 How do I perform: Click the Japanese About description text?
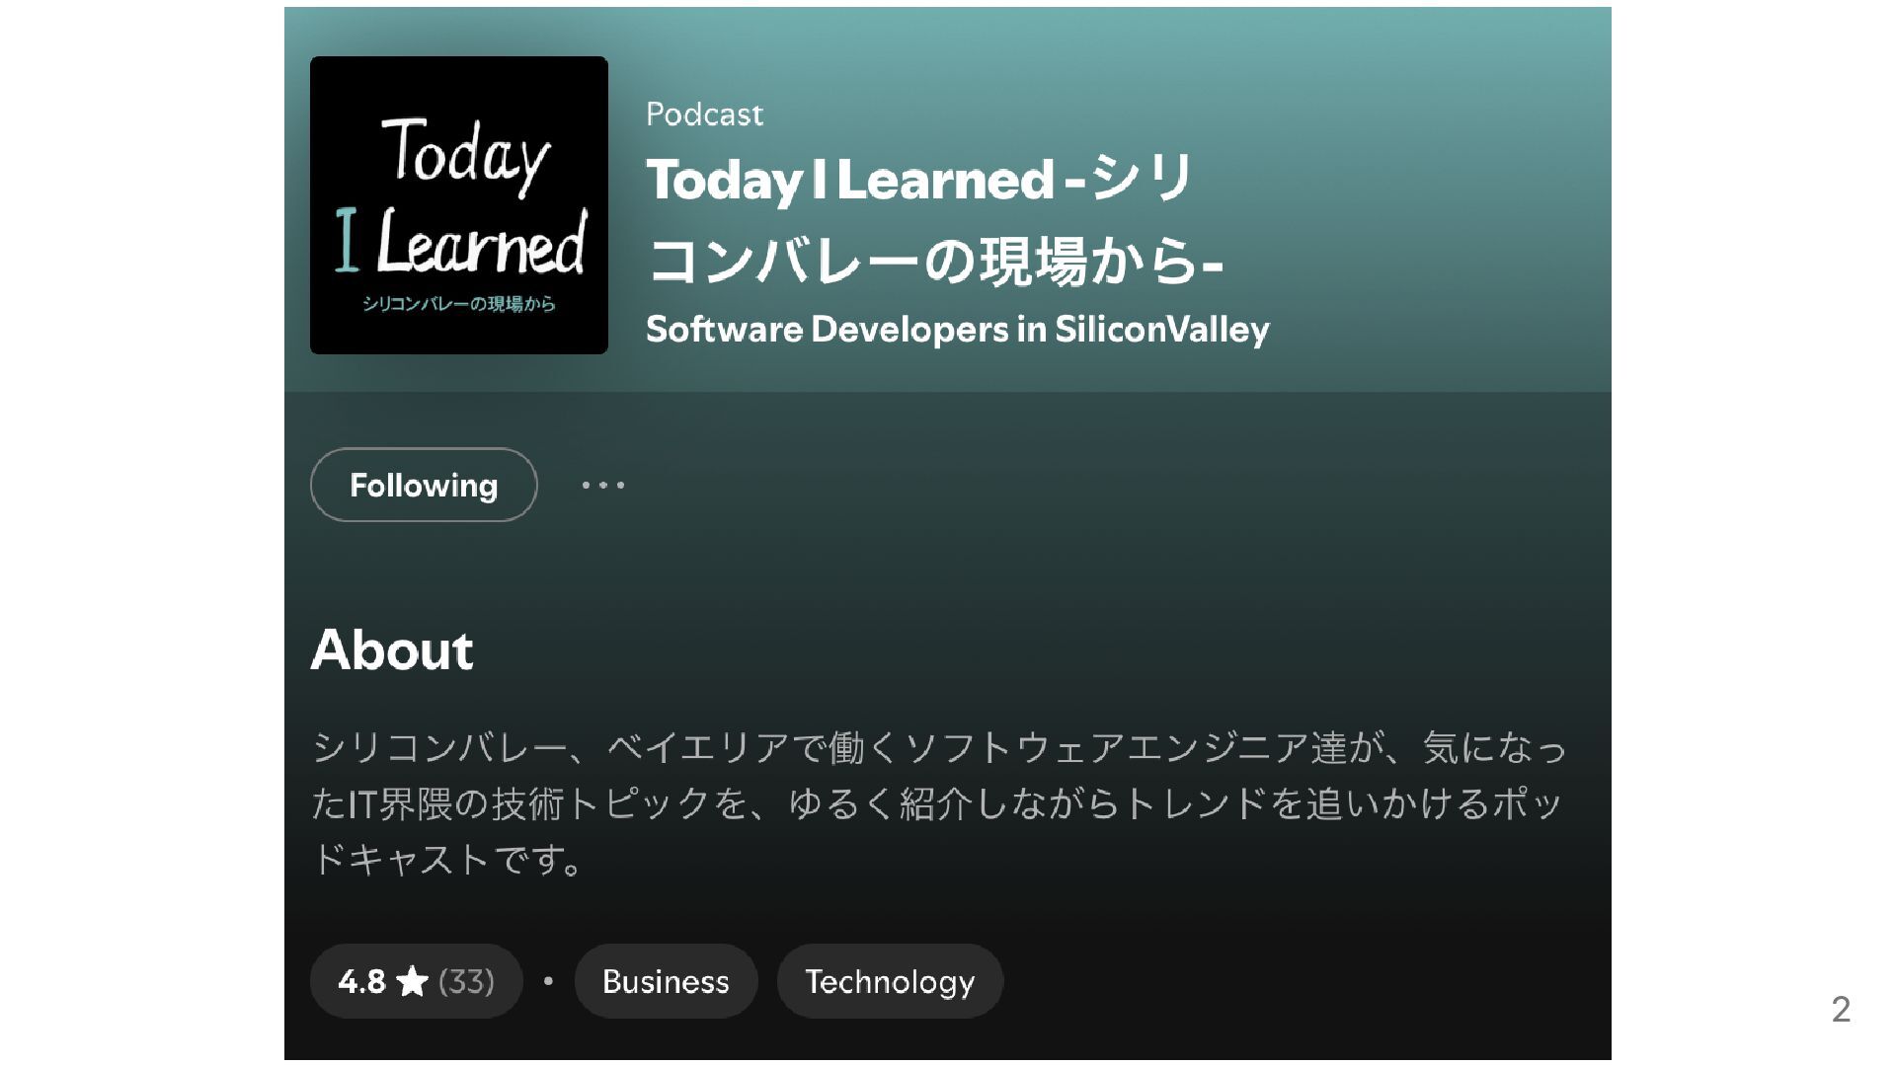(x=938, y=803)
